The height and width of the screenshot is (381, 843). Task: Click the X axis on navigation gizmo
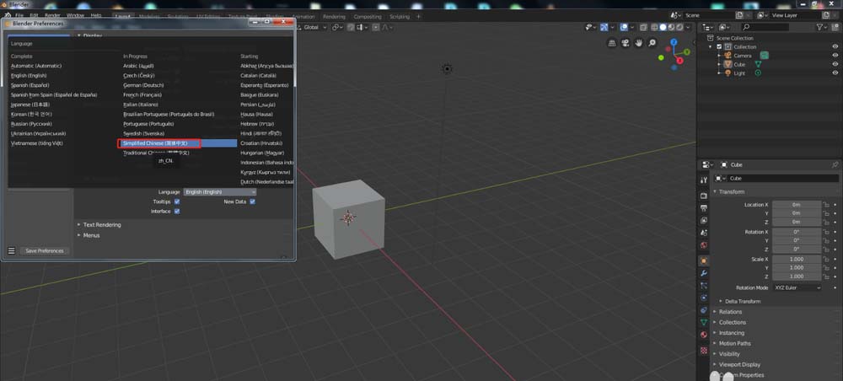pyautogui.click(x=680, y=61)
